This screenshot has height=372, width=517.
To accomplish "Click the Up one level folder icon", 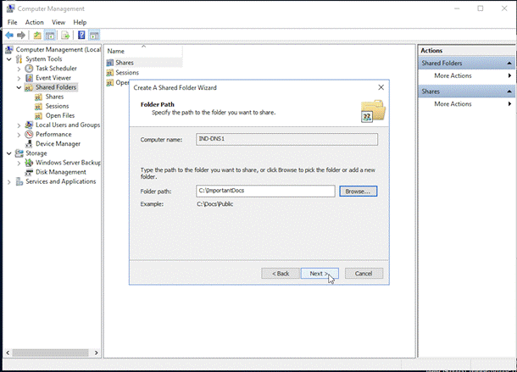I will coord(37,36).
